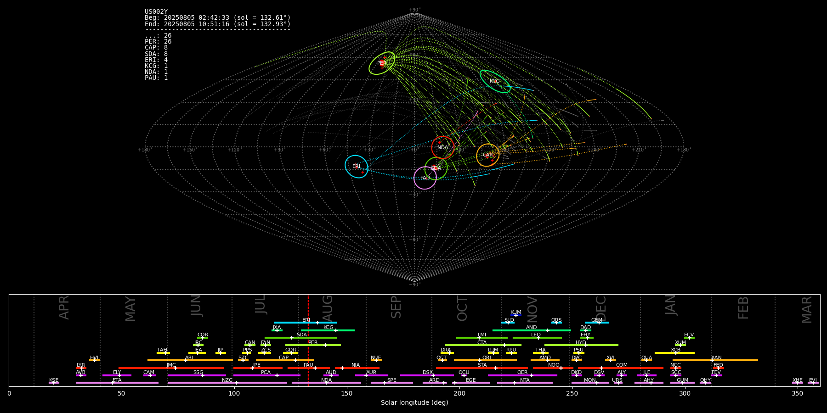Image resolution: width=827 pixels, height=413 pixels.
Task: Click the -90° south pole label
Action: point(414,285)
